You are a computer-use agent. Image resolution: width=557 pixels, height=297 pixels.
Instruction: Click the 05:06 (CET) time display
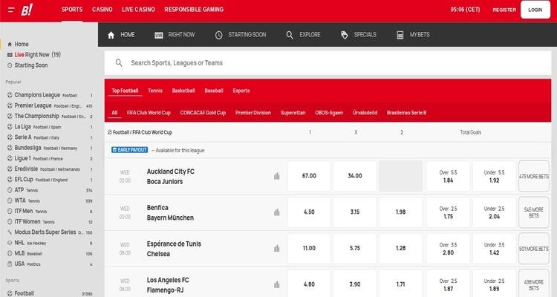[465, 10]
